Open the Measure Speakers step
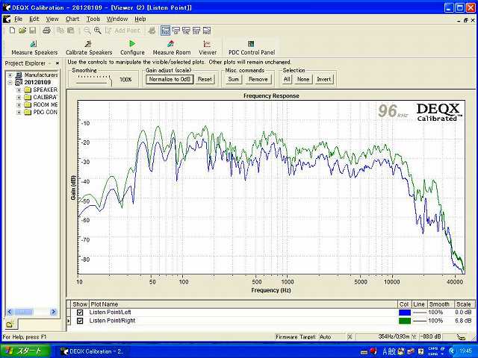 (x=34, y=48)
